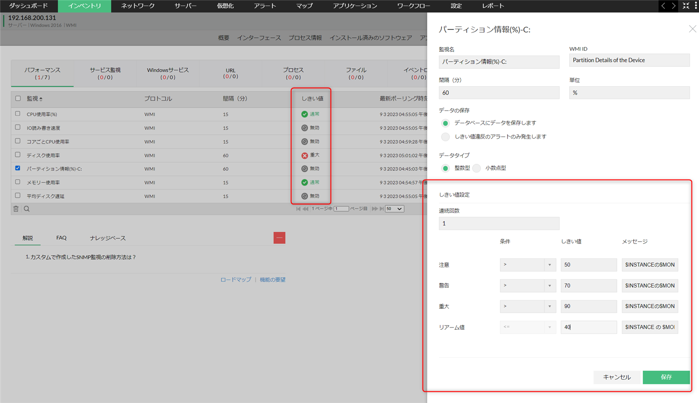Click the 重大 message field
The width and height of the screenshot is (699, 403).
click(650, 306)
